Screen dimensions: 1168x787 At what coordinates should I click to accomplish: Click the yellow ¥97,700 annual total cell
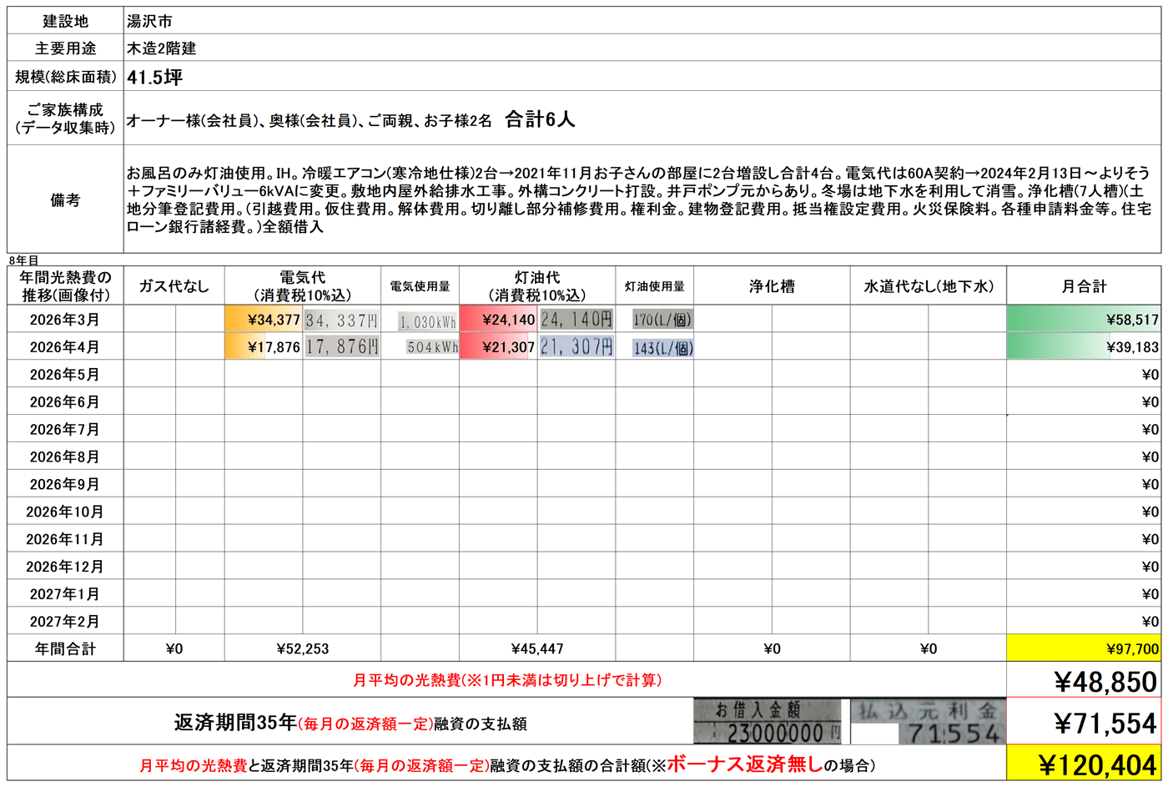1084,648
